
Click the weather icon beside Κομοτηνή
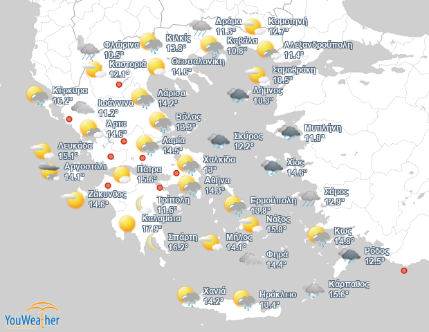click(x=254, y=26)
